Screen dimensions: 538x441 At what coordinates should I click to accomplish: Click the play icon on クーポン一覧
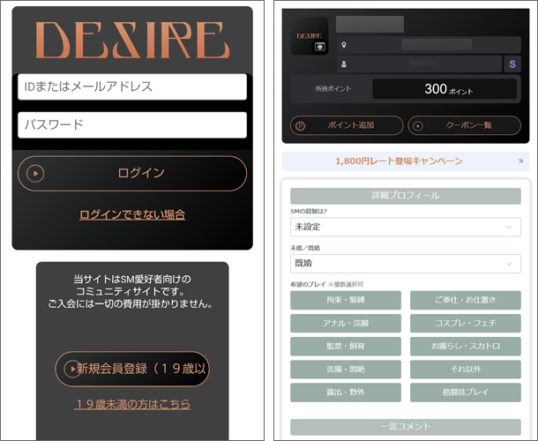point(417,126)
